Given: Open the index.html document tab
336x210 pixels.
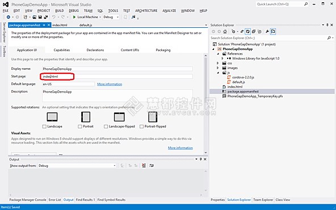Looking at the screenshot, I should tap(60, 26).
